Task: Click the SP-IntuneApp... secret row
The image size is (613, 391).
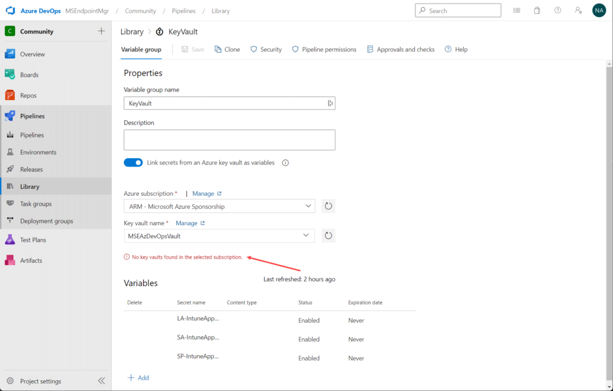Action: 270,357
